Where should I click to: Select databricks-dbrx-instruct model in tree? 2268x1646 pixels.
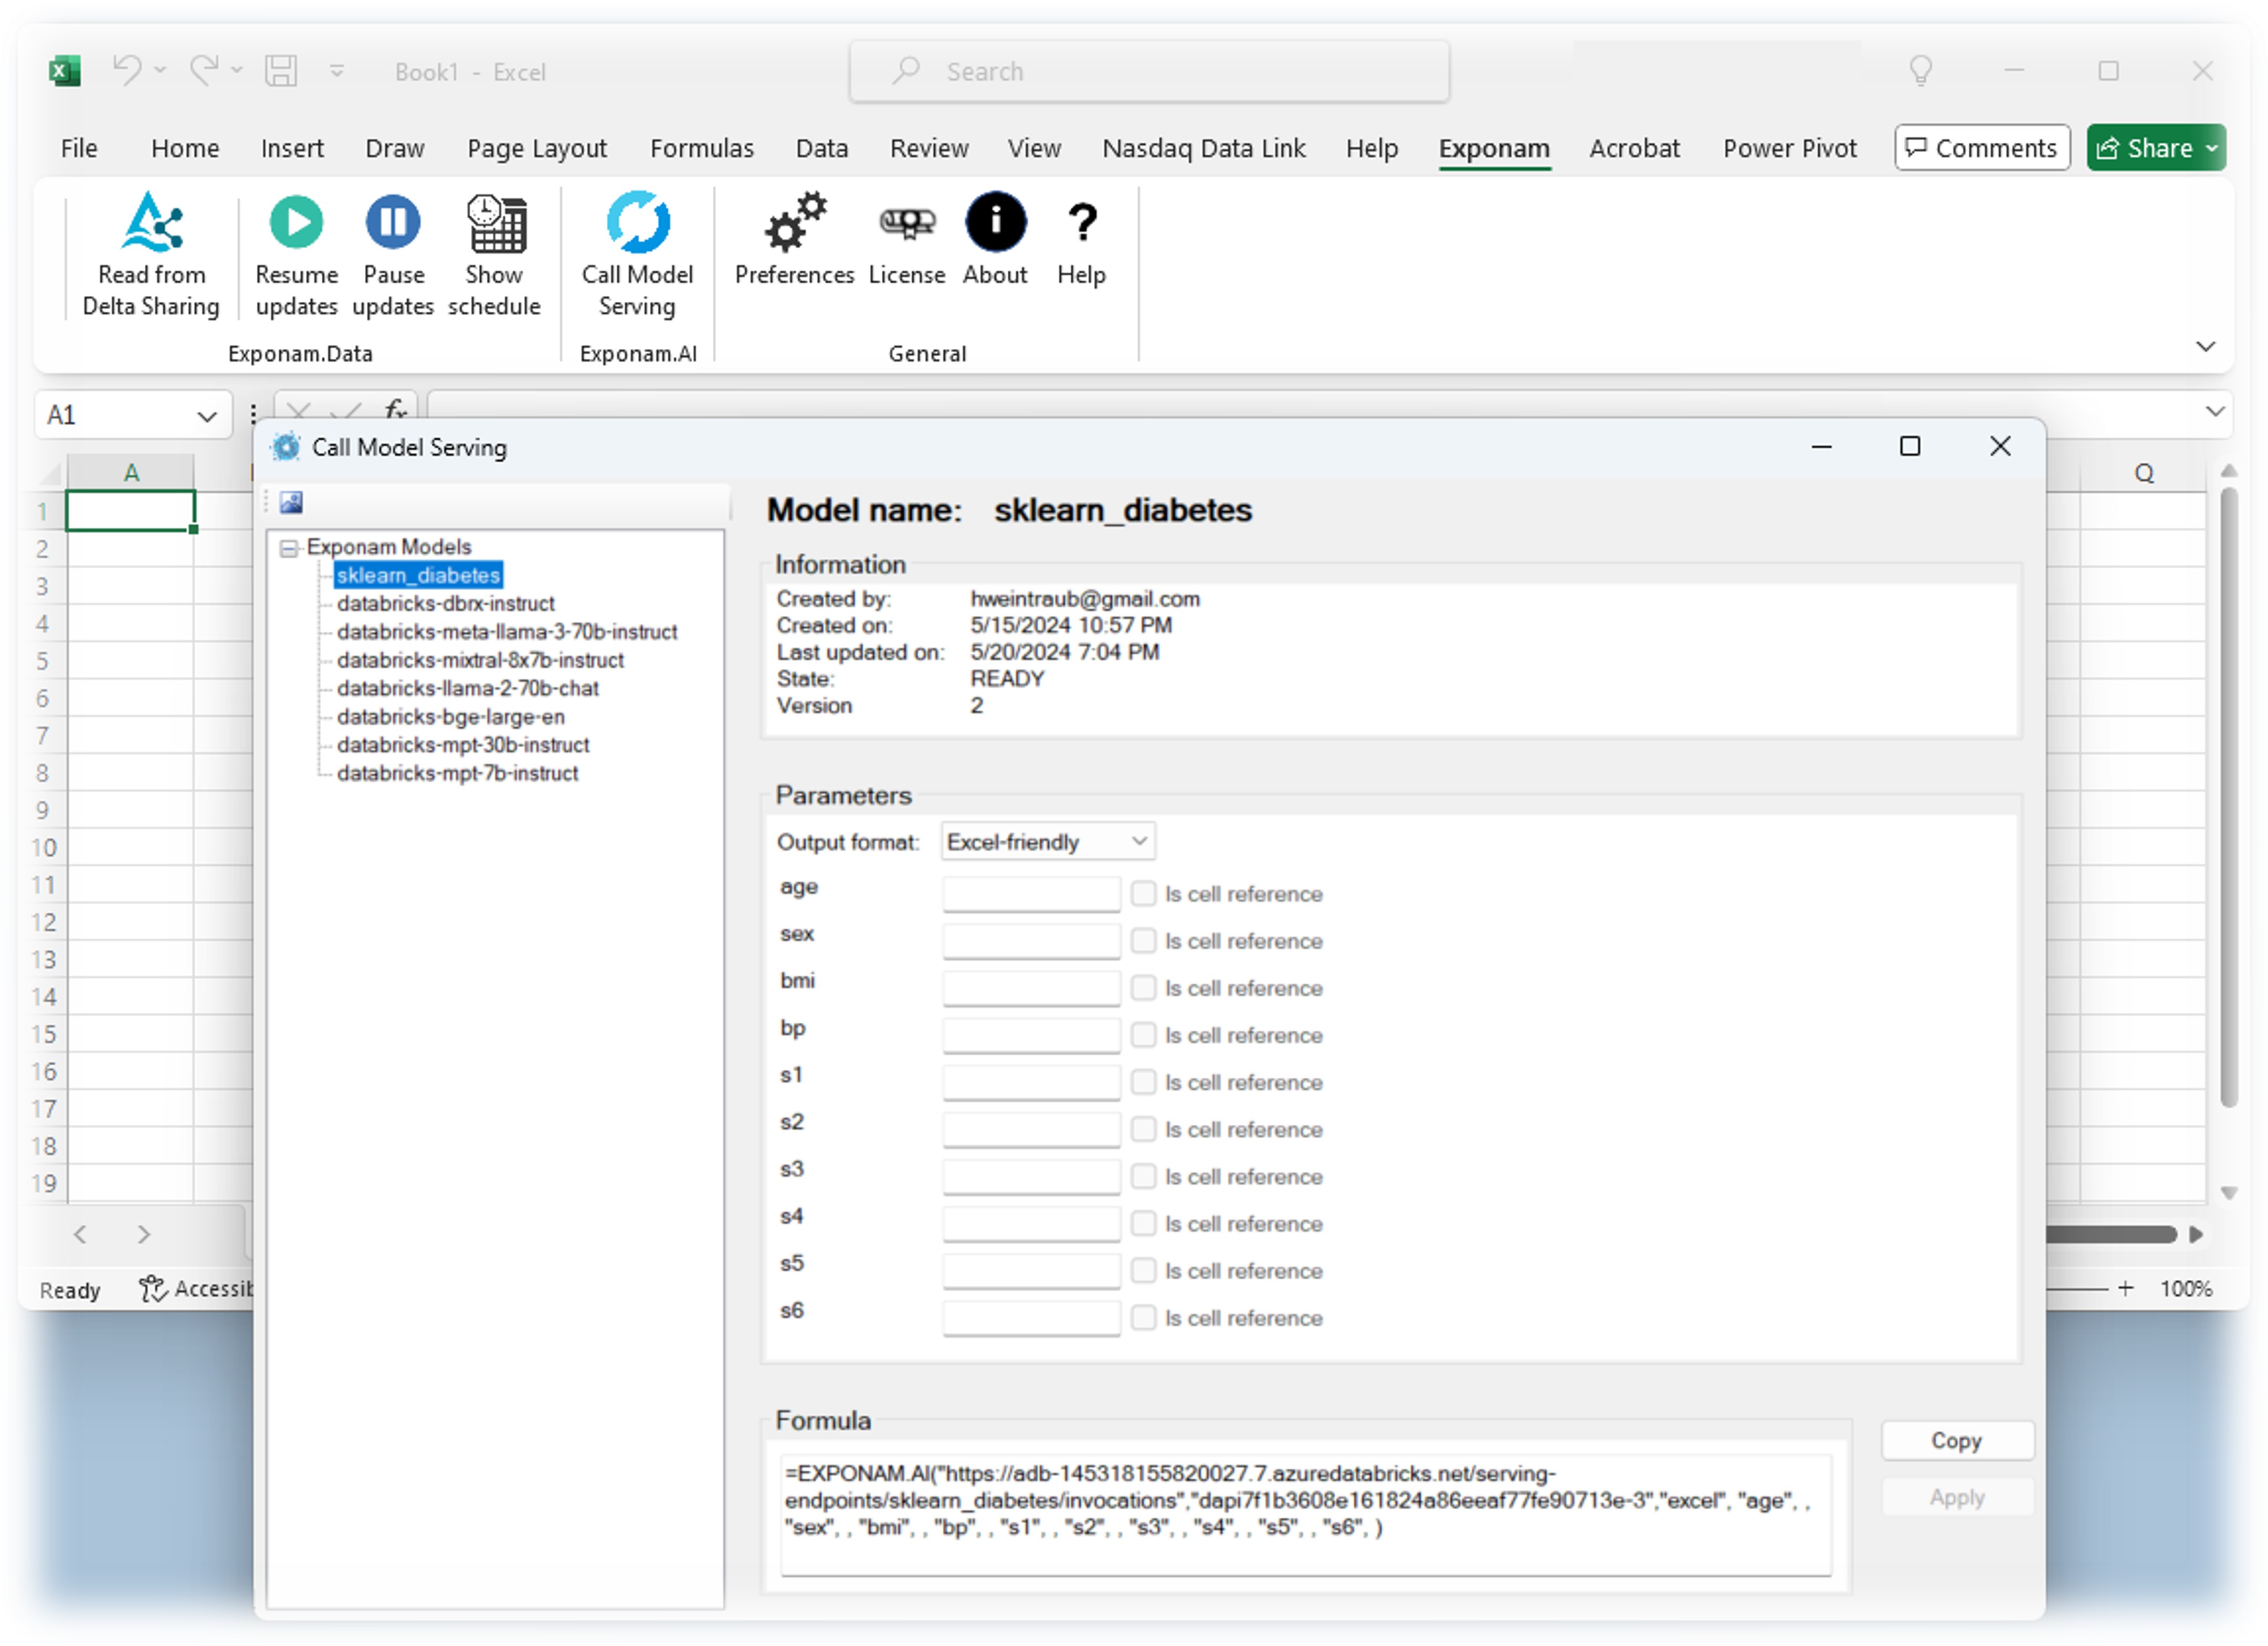tap(445, 603)
